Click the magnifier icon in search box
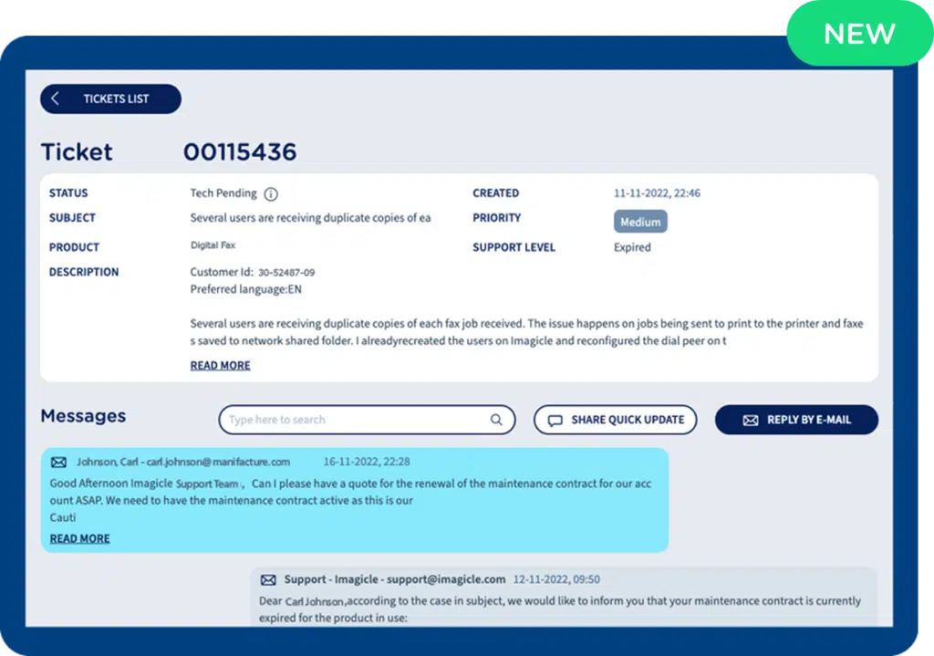Viewport: 934px width, 656px height. tap(496, 420)
